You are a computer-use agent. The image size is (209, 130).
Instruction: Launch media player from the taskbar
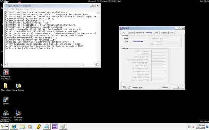(30, 127)
